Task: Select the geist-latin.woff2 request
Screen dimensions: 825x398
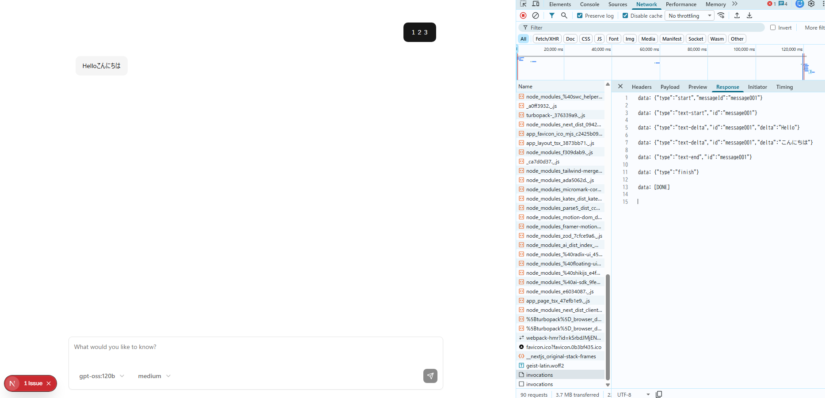Action: [x=560, y=366]
